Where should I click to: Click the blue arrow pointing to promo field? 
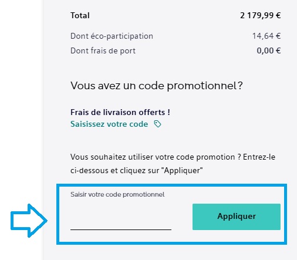29,221
